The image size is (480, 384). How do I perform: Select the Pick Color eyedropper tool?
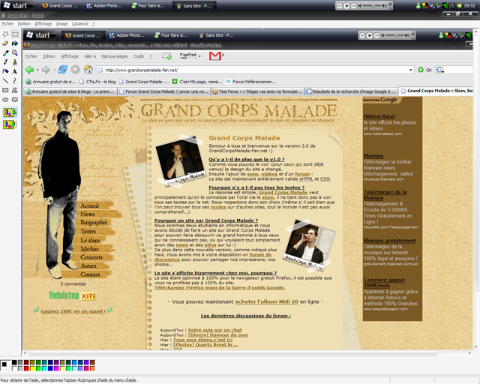coord(5,53)
